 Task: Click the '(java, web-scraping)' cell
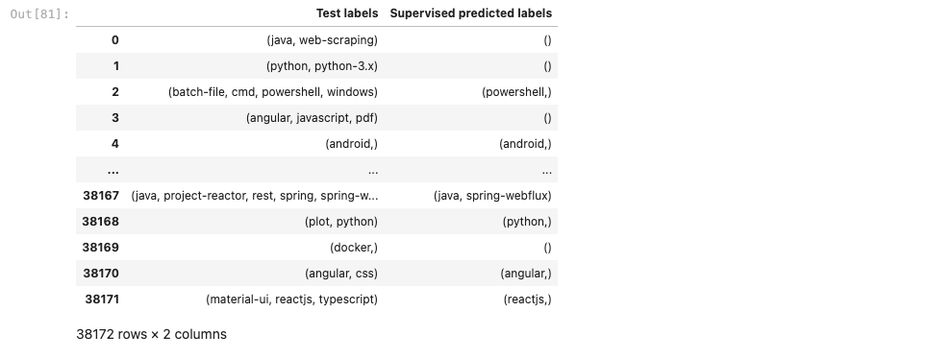click(x=322, y=40)
